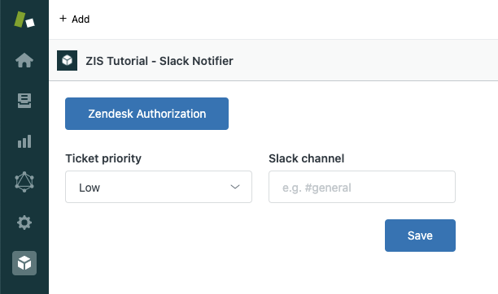Click into the Slack channel text field
The width and height of the screenshot is (498, 294).
pos(362,187)
